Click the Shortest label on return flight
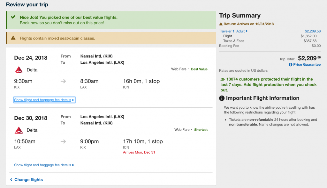This screenshot has width=327, height=188. (x=201, y=130)
